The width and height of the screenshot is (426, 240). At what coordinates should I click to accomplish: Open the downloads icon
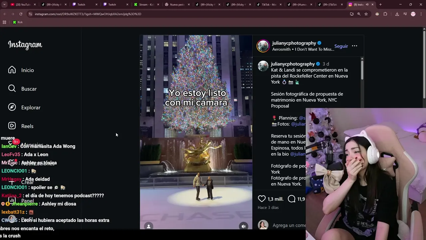point(397,14)
